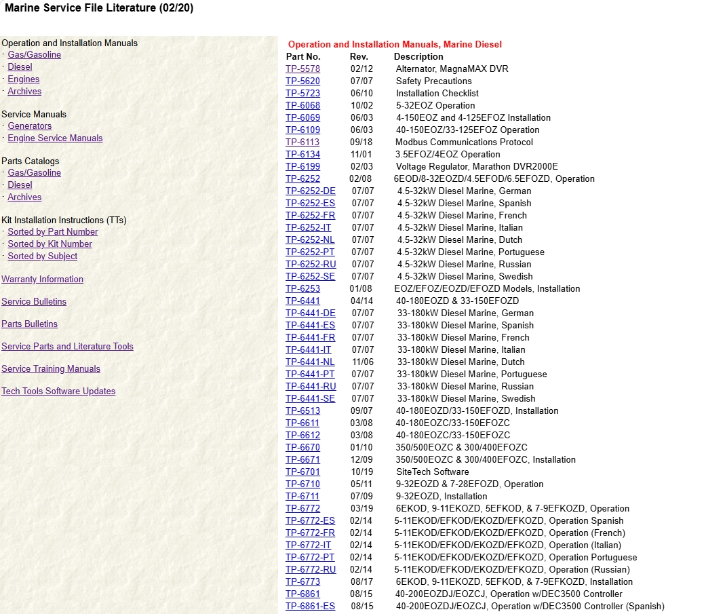Open part TP-6068 link
This screenshot has height=614, width=725.
tap(303, 105)
